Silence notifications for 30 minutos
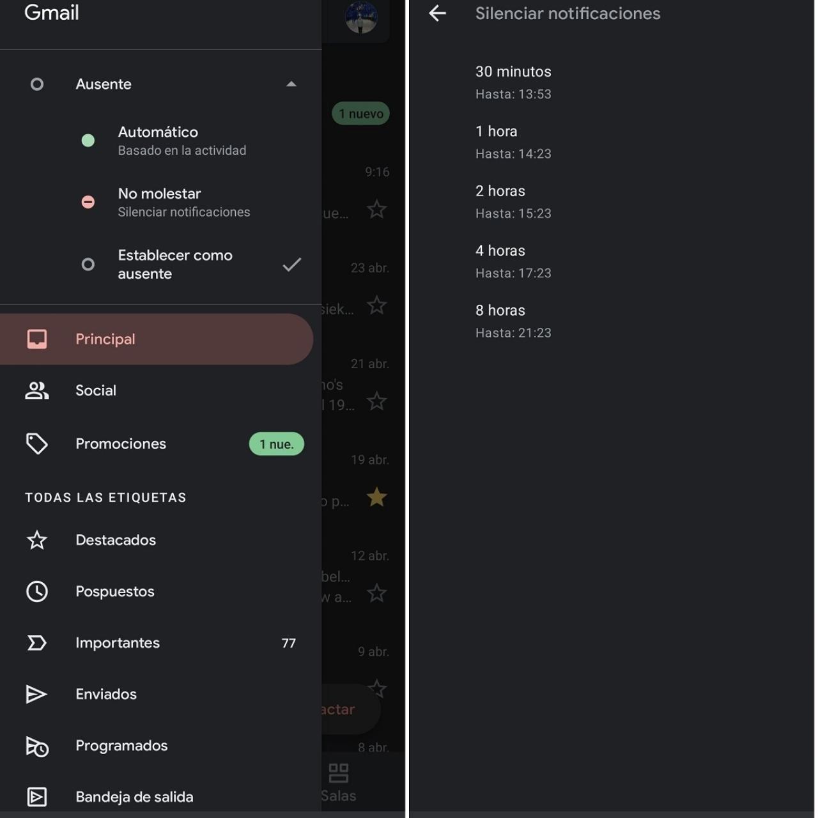This screenshot has height=818, width=818. pos(513,82)
